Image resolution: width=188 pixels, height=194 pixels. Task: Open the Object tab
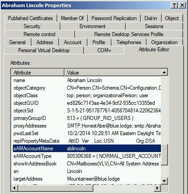[172, 18]
